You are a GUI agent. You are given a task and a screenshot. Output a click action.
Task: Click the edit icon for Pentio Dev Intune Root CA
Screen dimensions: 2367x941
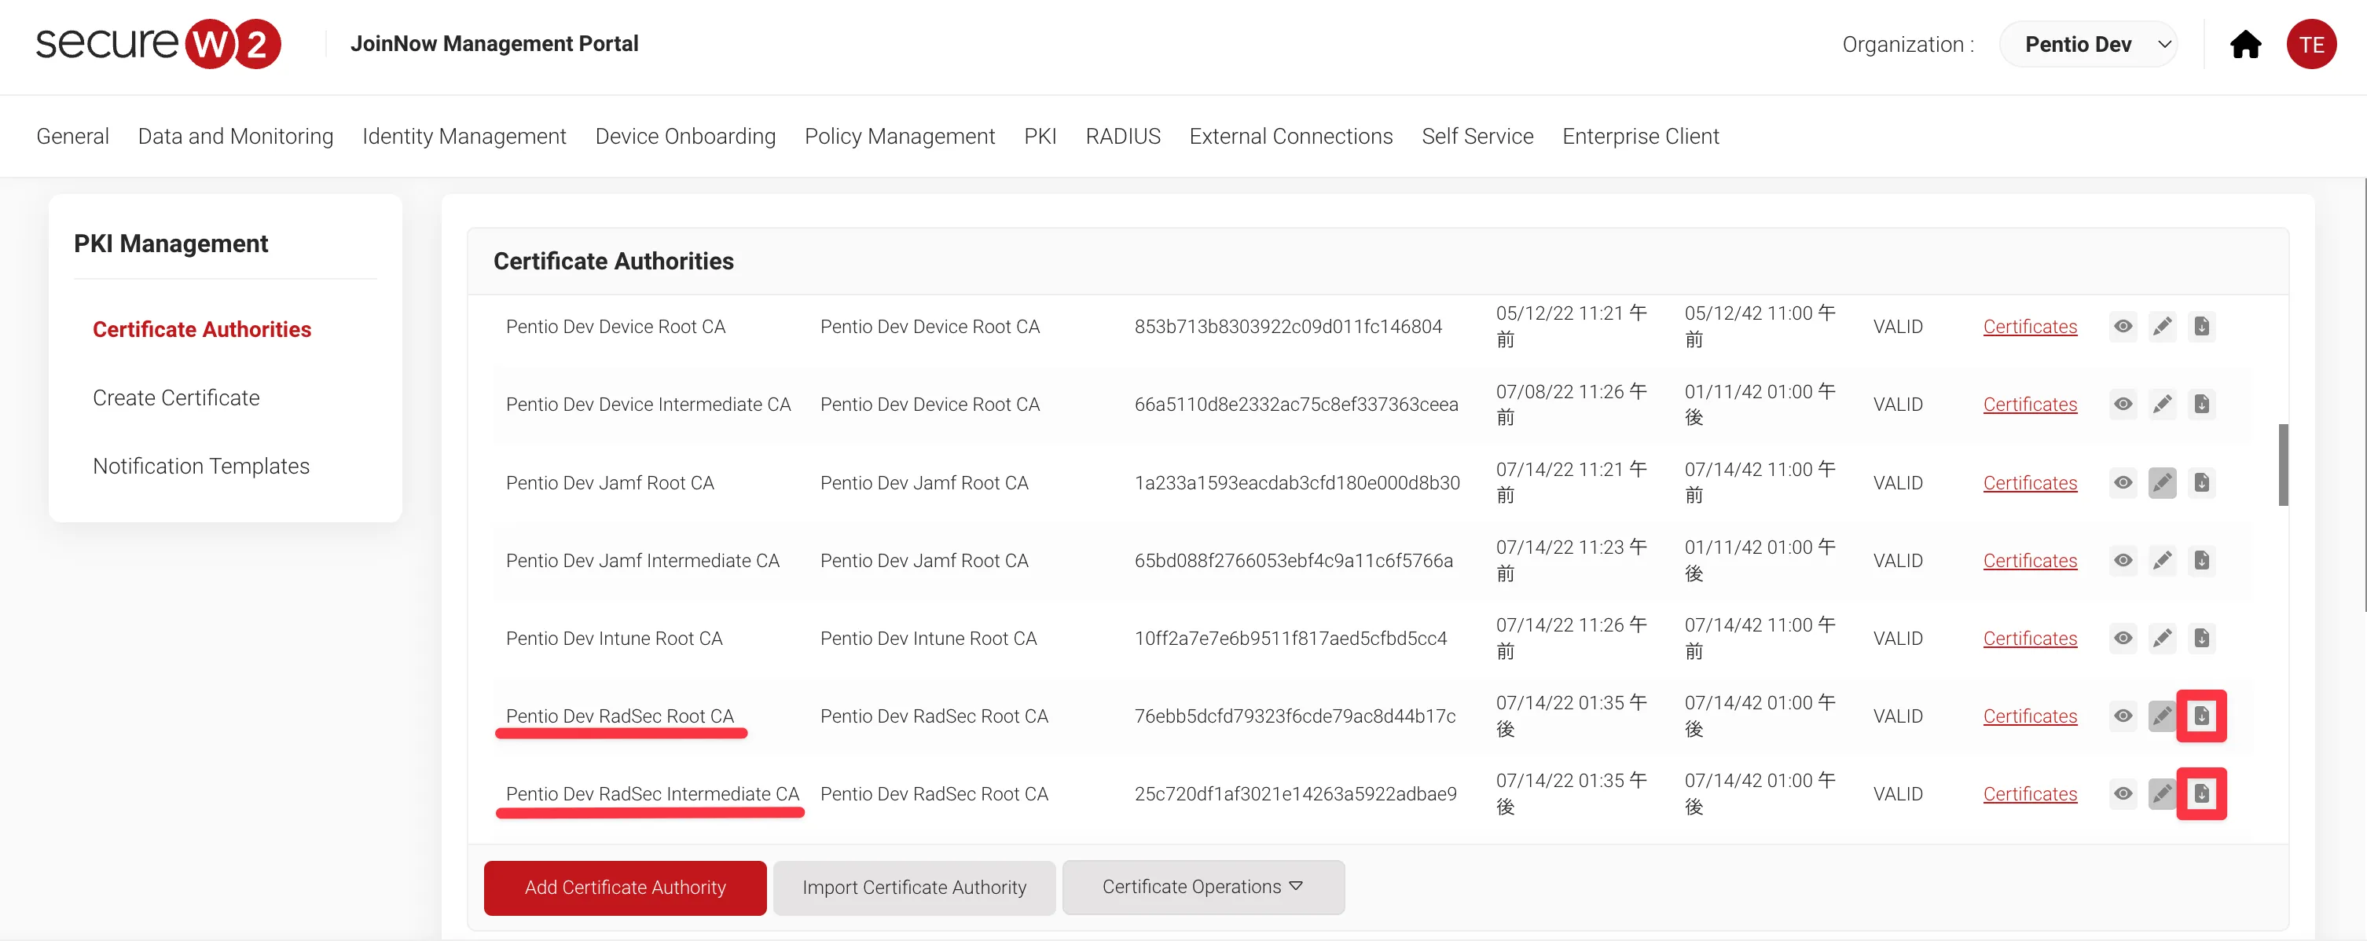point(2162,638)
